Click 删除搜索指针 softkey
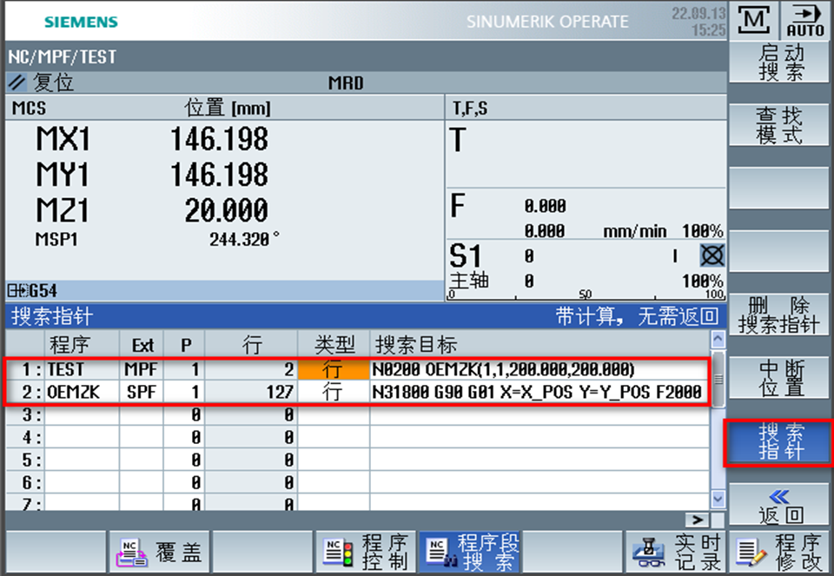The image size is (834, 576). (779, 314)
